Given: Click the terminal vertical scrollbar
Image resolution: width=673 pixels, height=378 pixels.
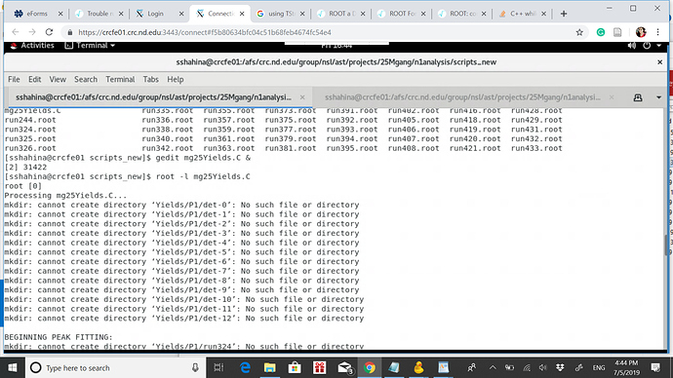Looking at the screenshot, I should [x=666, y=245].
